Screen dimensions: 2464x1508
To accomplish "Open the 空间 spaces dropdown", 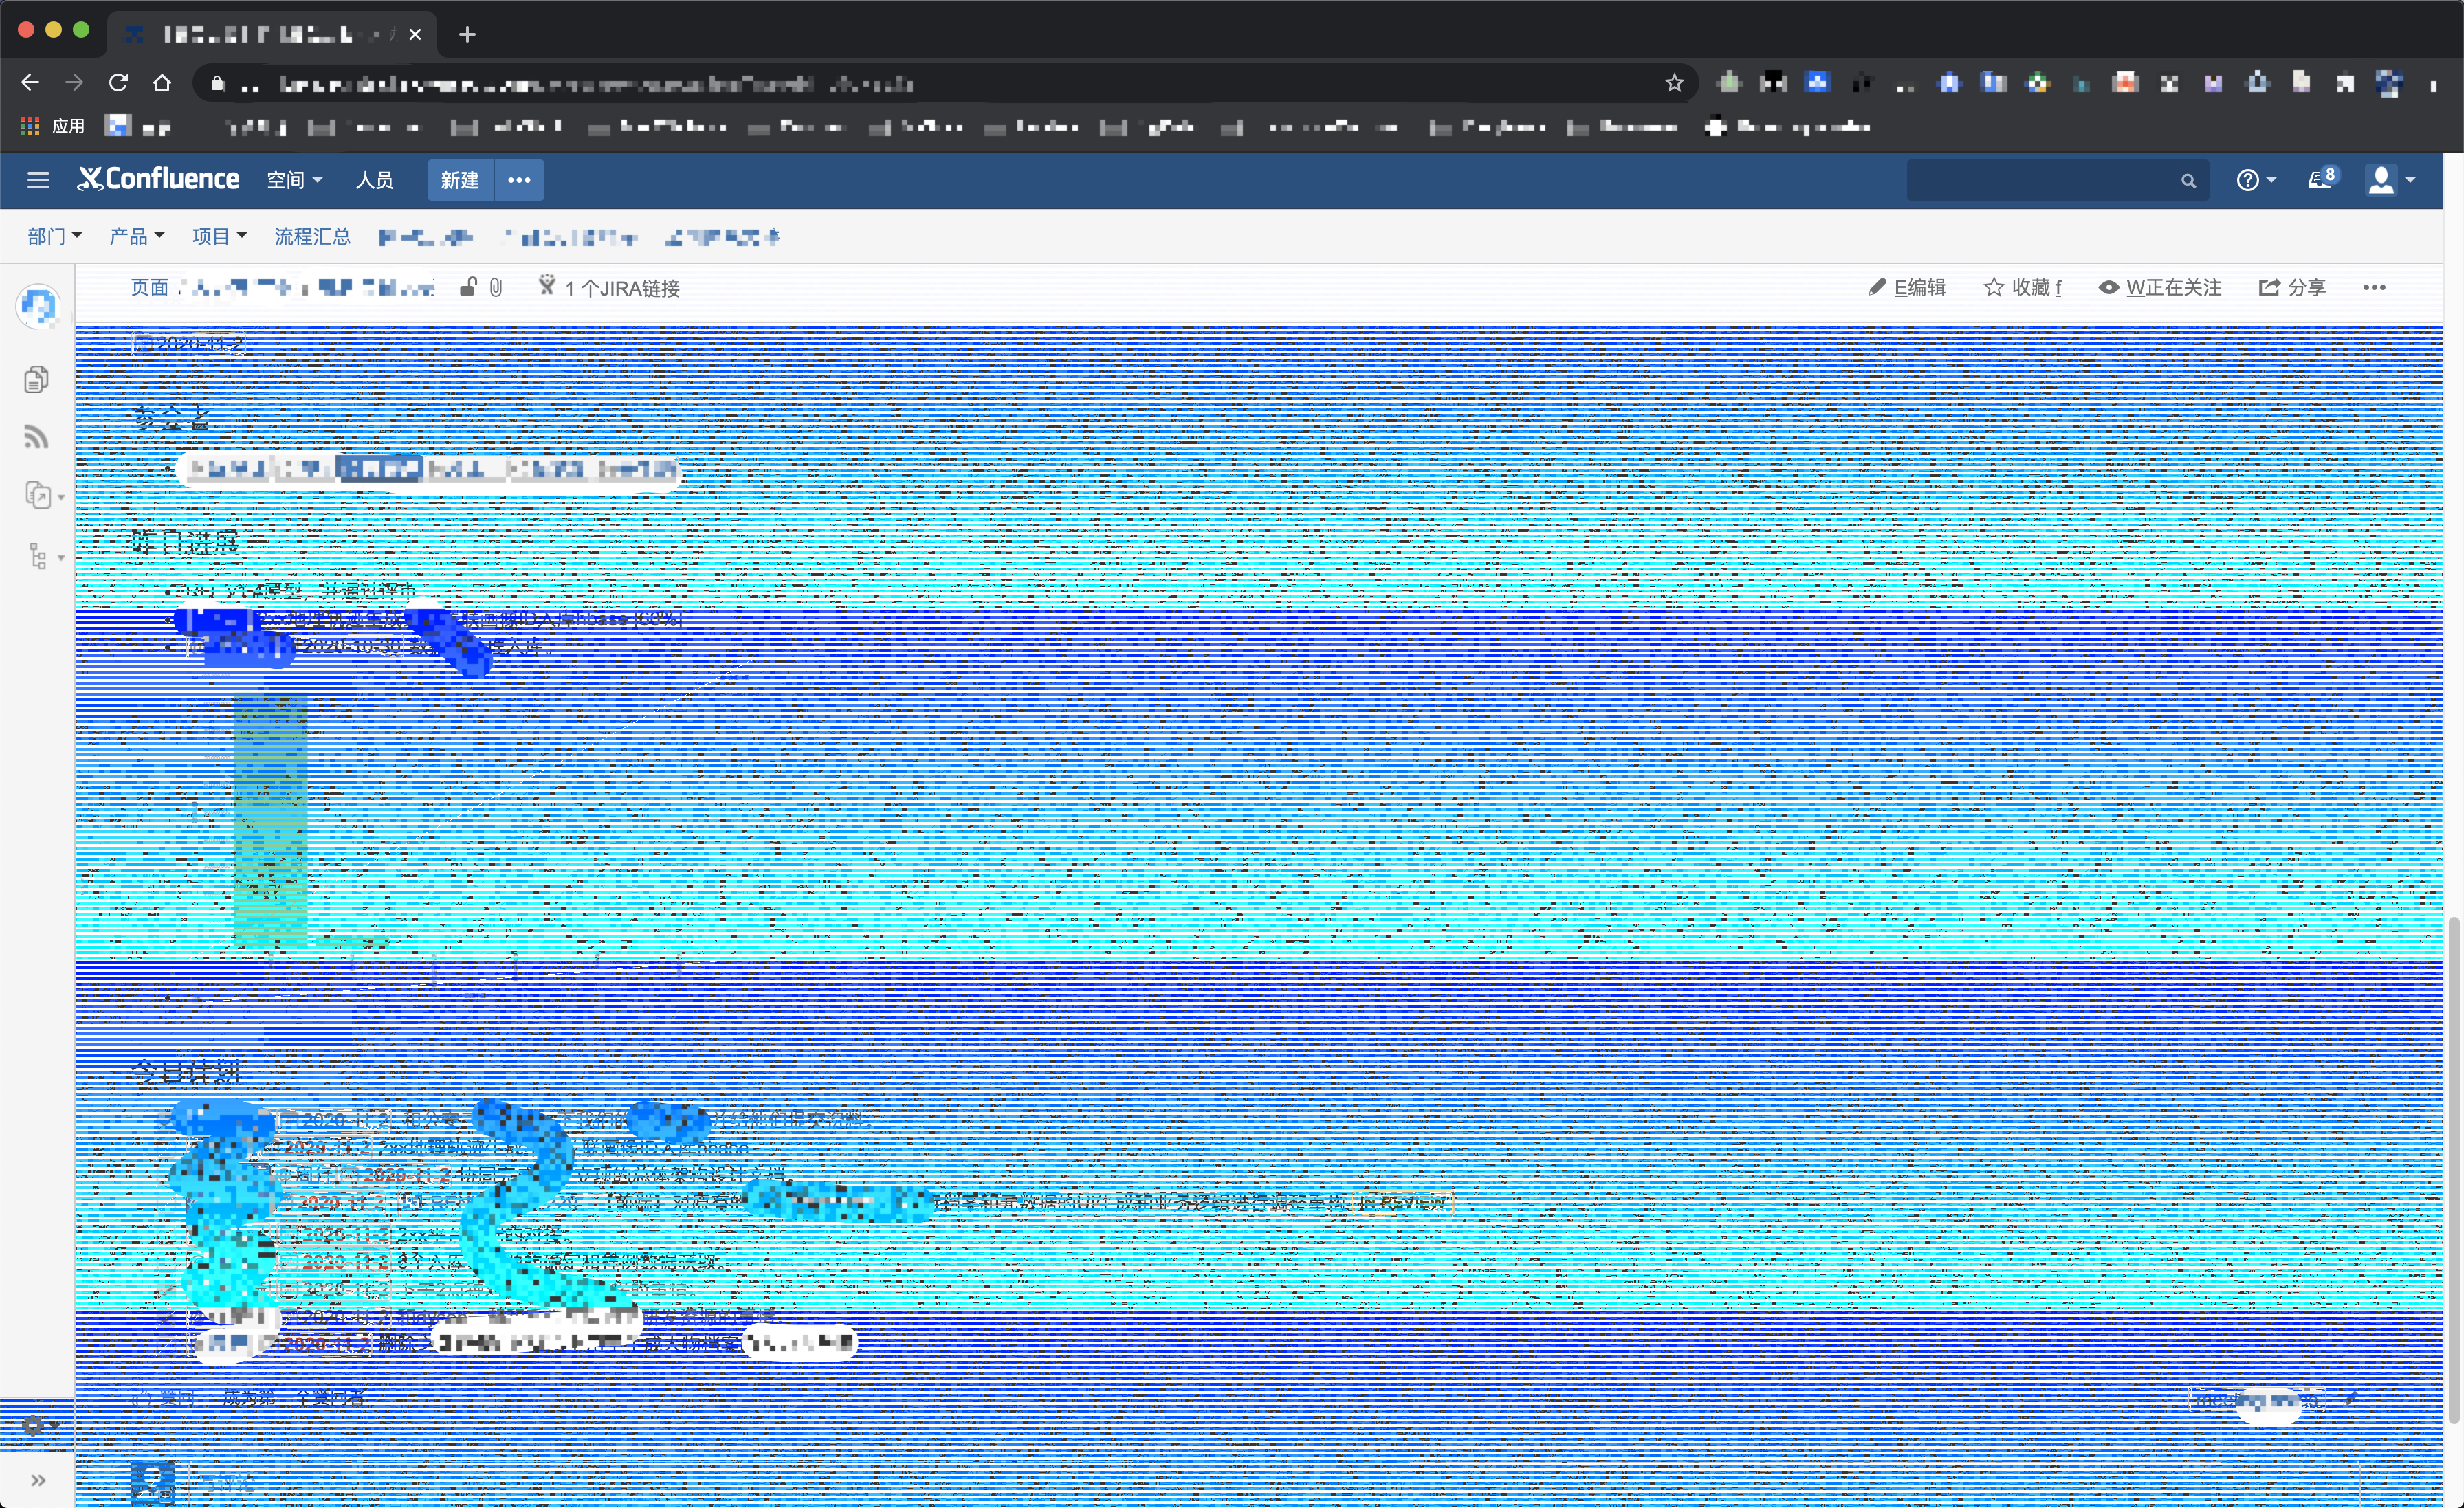I will 294,180.
